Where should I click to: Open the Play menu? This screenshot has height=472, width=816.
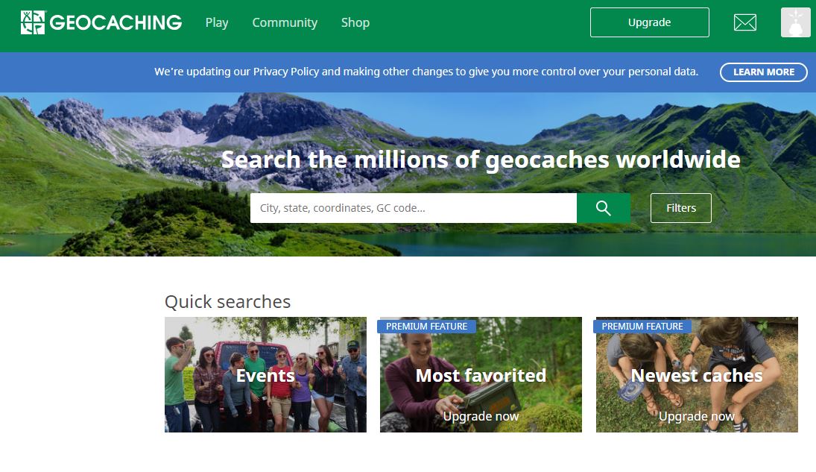(217, 22)
